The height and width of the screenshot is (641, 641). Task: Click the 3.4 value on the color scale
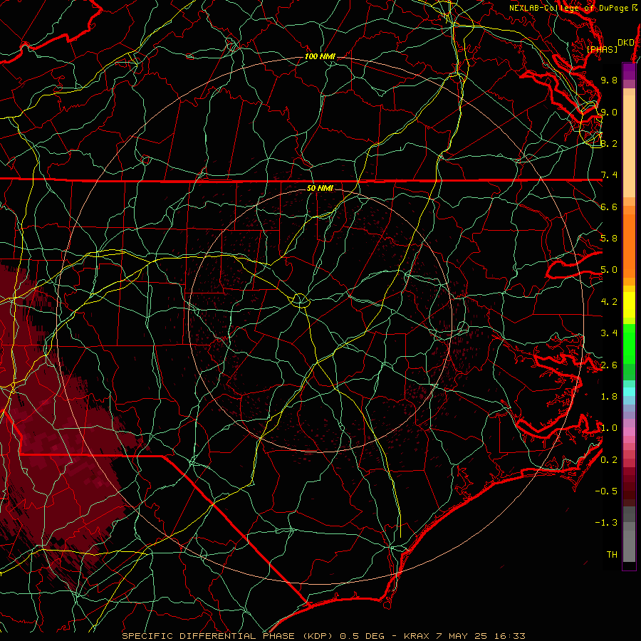click(609, 333)
